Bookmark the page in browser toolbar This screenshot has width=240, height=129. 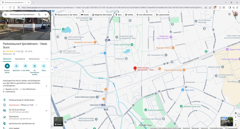tap(14, 7)
